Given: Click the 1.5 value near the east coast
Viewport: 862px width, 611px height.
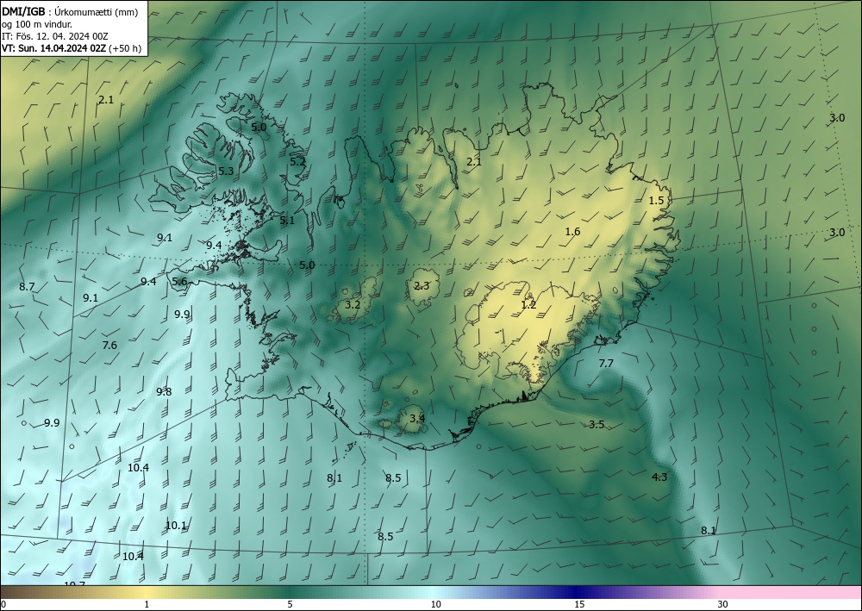Looking at the screenshot, I should (656, 201).
